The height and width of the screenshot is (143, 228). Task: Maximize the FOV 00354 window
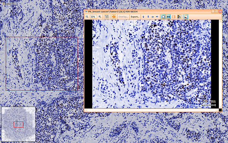(217, 12)
